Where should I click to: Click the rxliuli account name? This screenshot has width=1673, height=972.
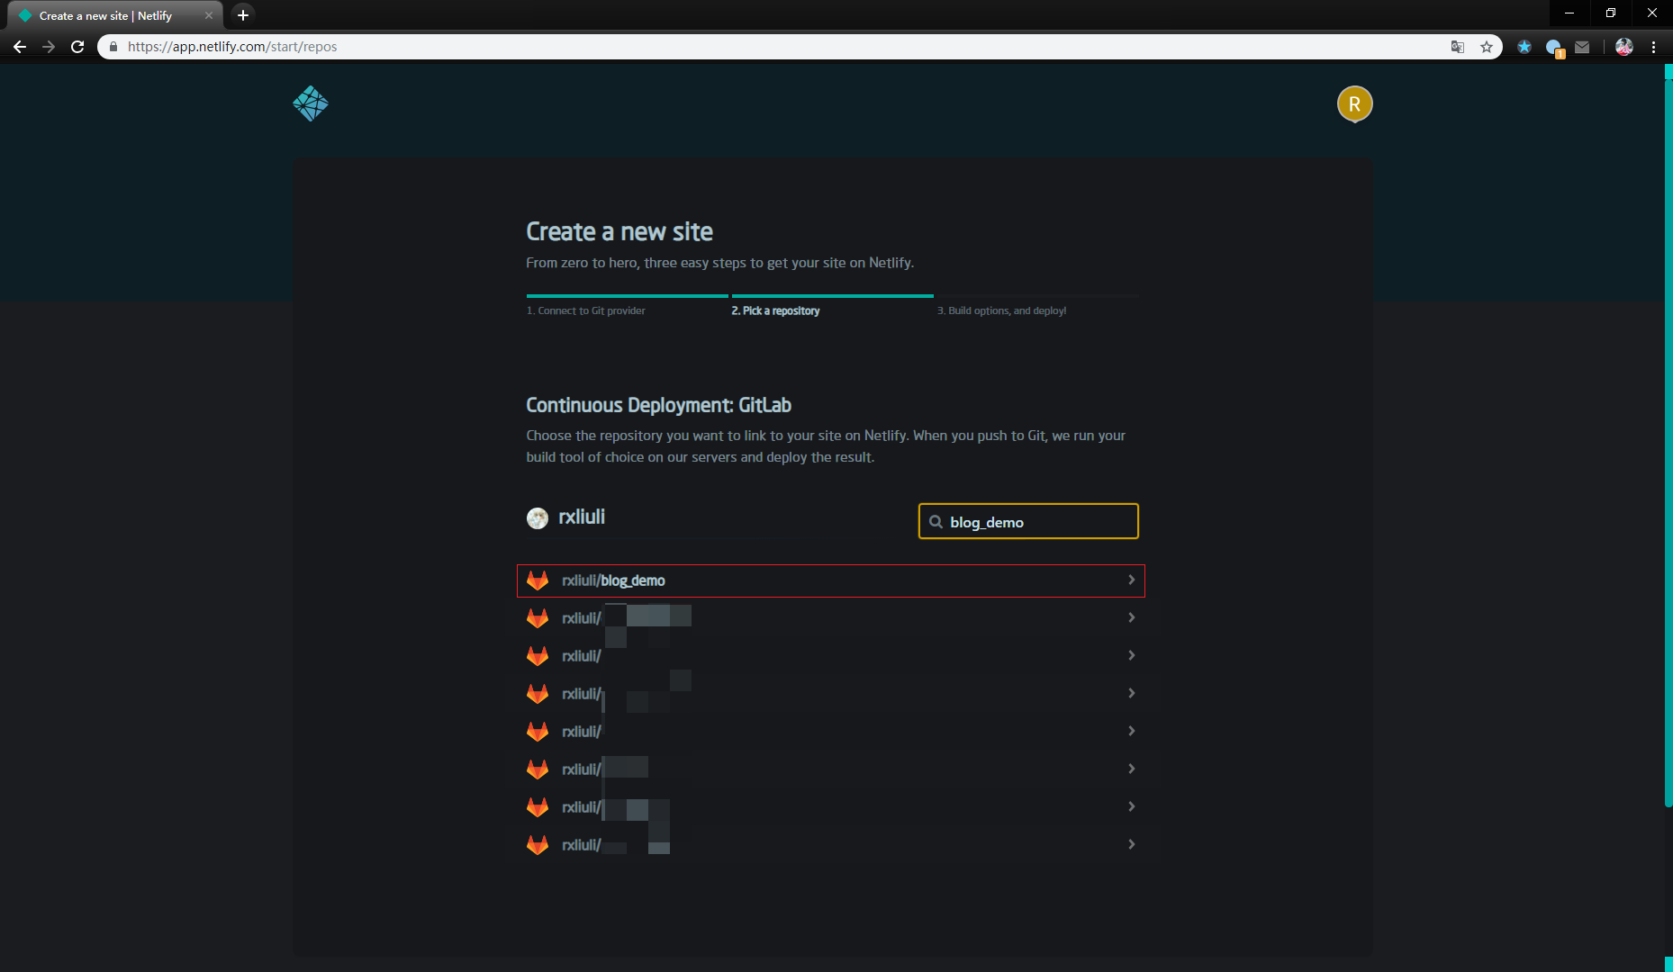582,517
